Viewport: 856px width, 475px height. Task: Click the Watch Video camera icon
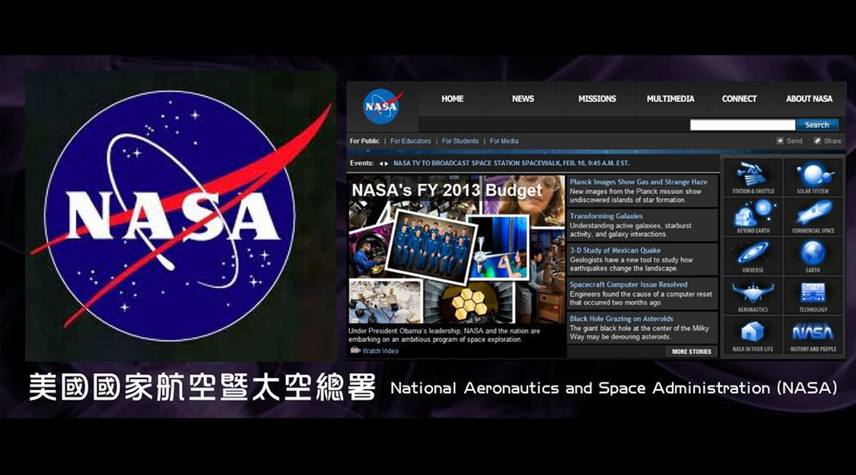click(x=355, y=350)
